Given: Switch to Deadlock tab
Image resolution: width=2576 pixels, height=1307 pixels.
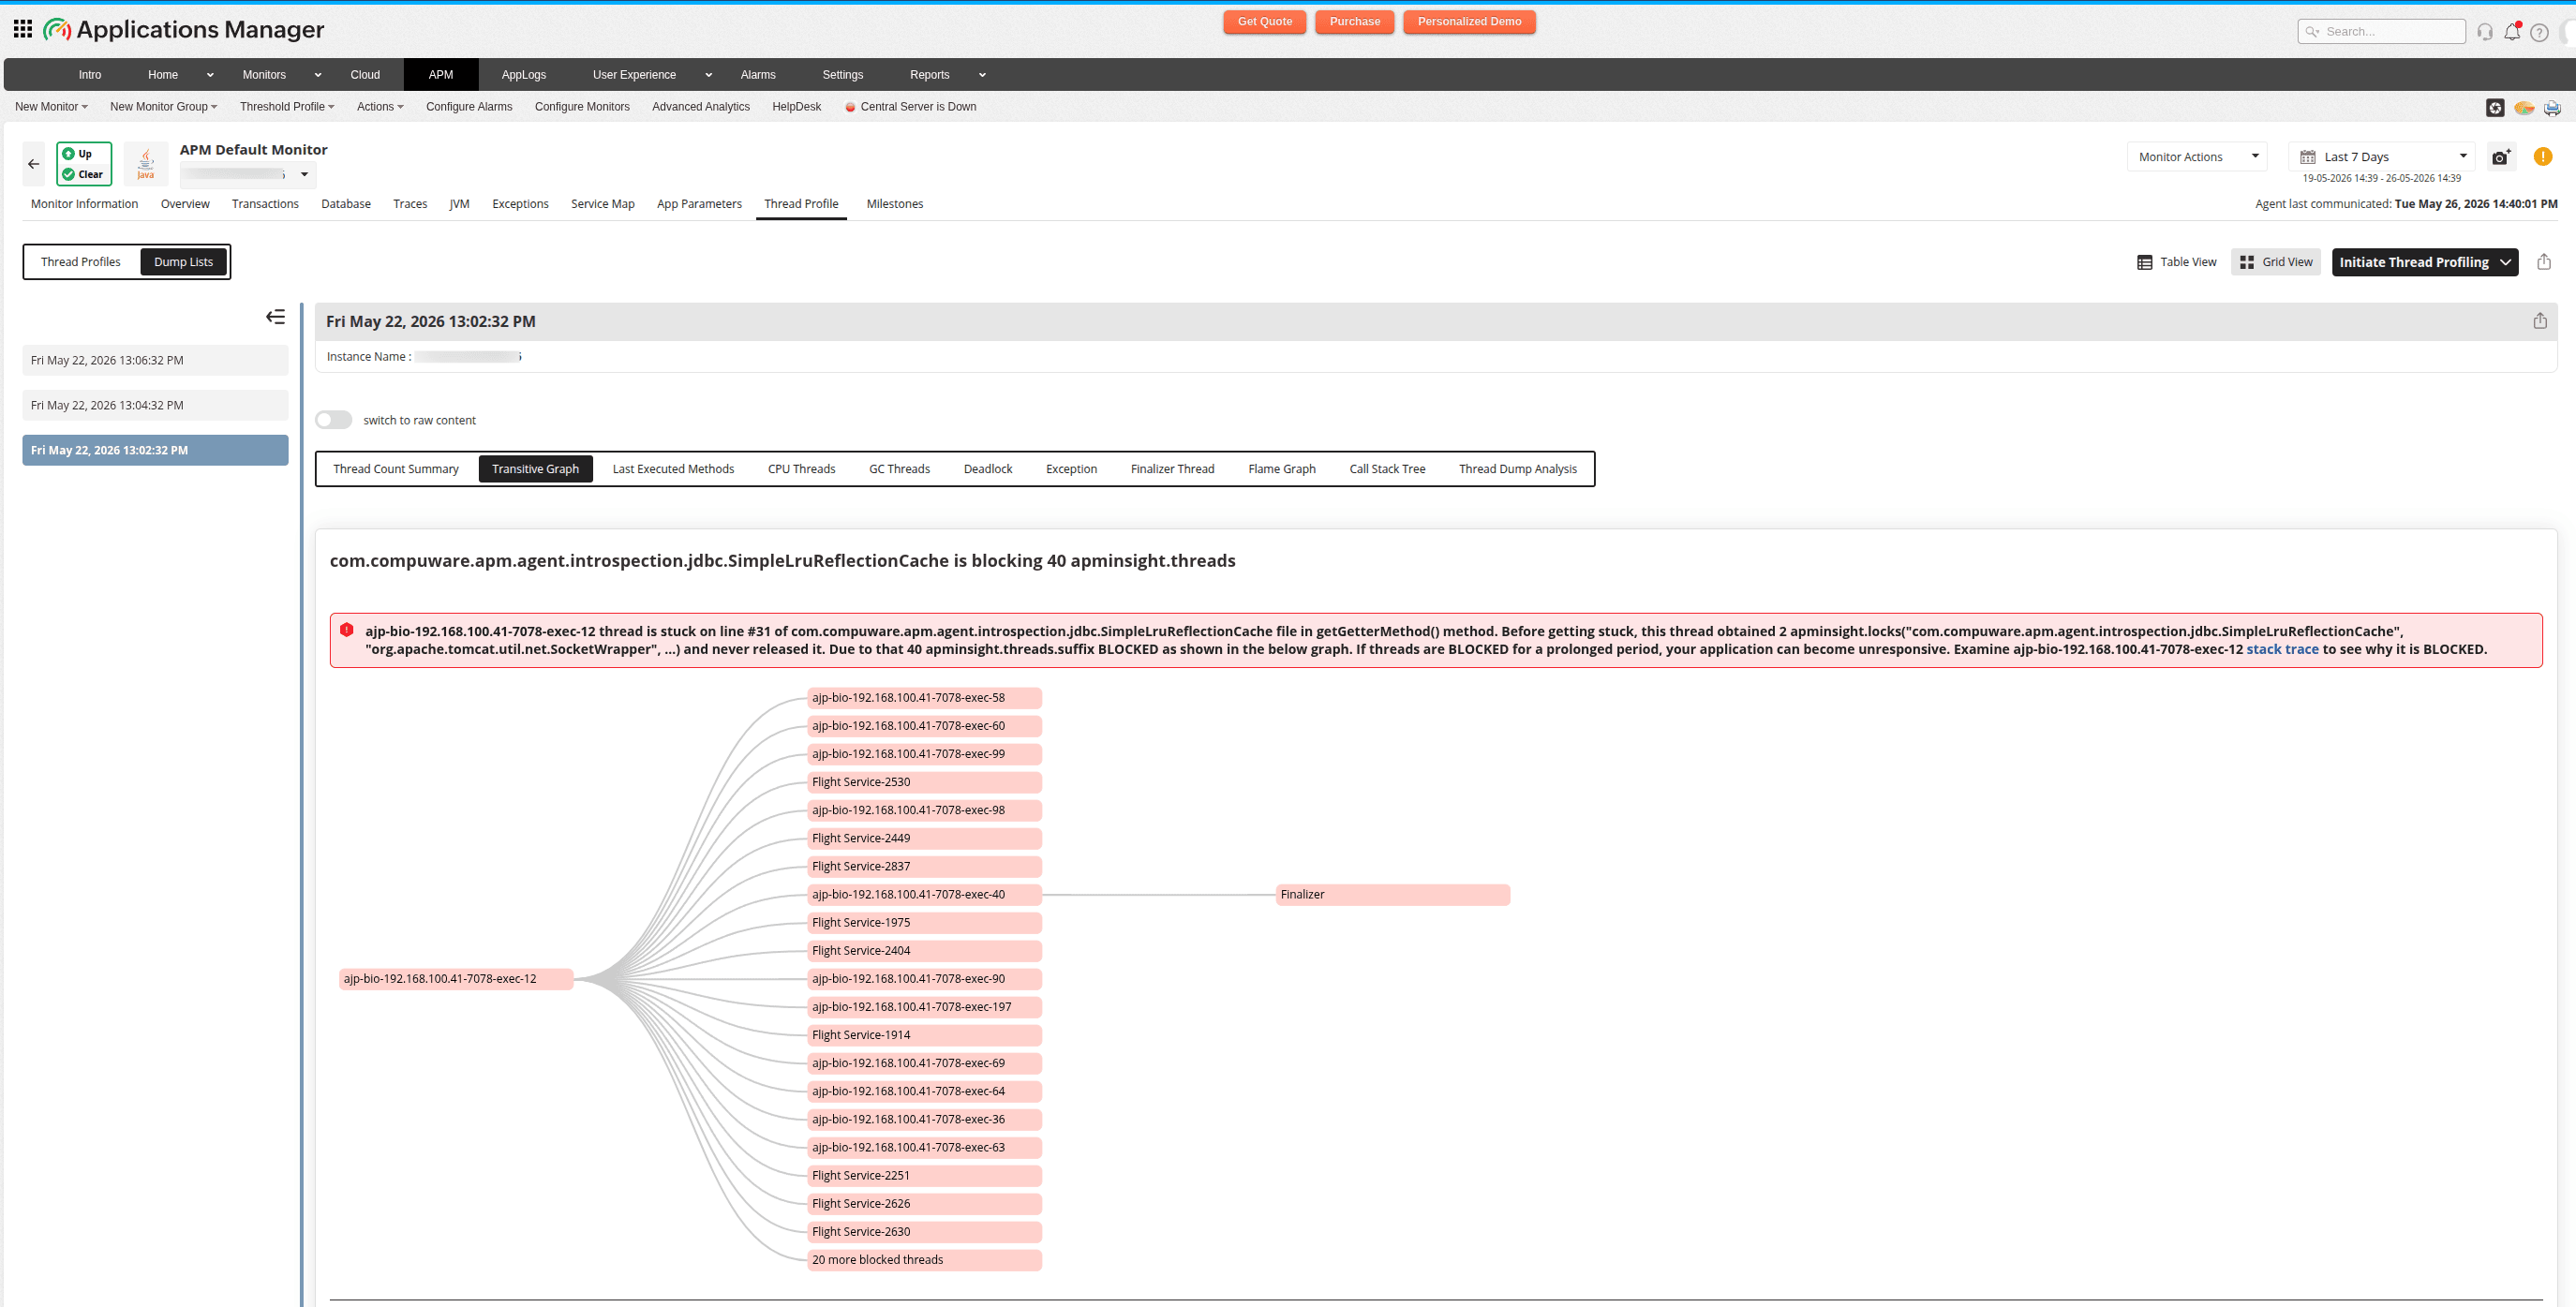Looking at the screenshot, I should tap(988, 469).
